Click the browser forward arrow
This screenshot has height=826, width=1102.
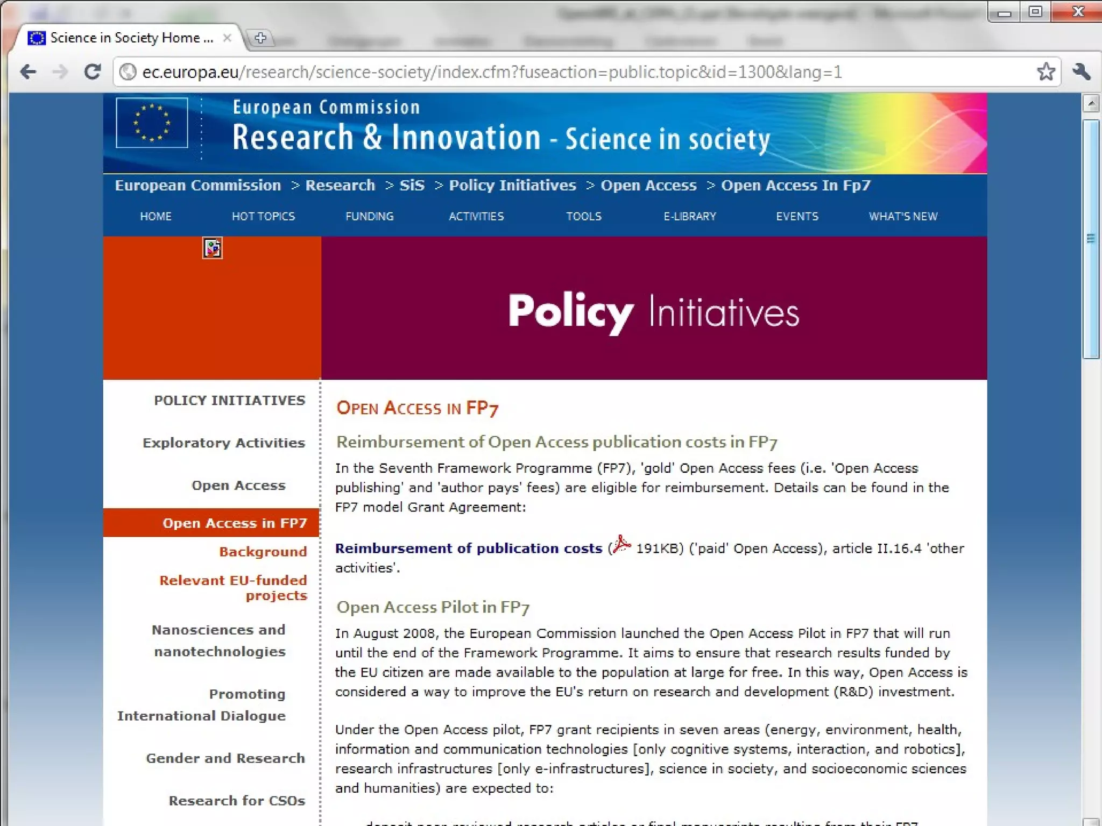[x=60, y=72]
